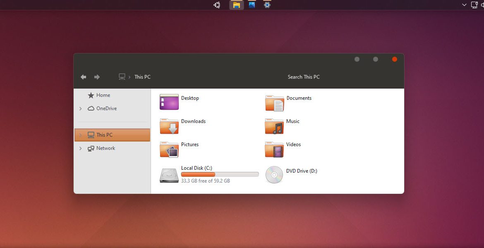This screenshot has width=484, height=248.
Task: Select the Documents folder icon
Action: pos(274,103)
